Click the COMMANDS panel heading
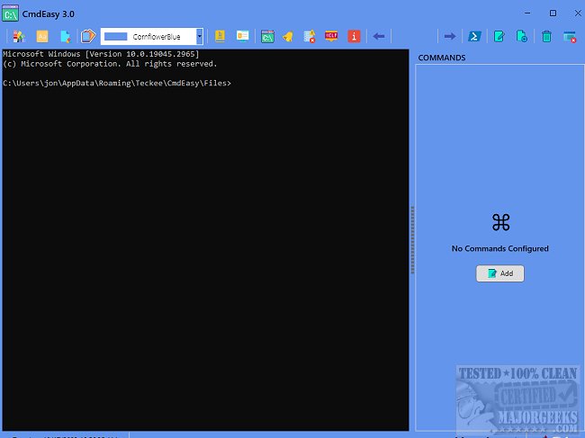This screenshot has width=585, height=438. pyautogui.click(x=442, y=58)
